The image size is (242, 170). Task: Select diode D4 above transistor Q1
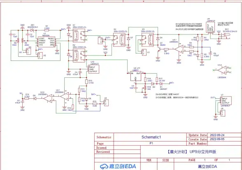[158, 39]
